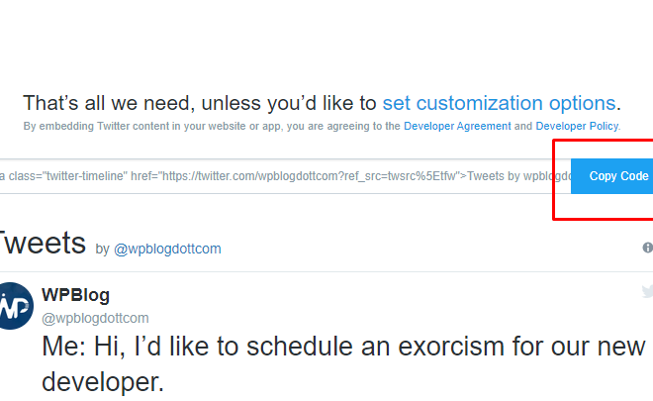Open the Developer Policy link
Screen dimensions: 653x401
[x=577, y=126]
